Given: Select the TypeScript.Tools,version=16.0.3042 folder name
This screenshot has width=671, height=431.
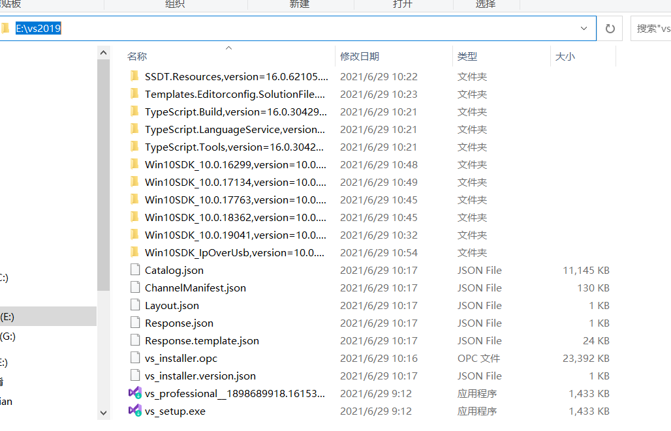Looking at the screenshot, I should click(234, 147).
